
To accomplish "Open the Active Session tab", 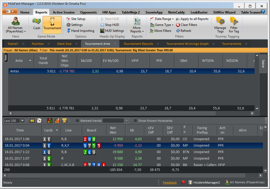I will [x=64, y=12].
